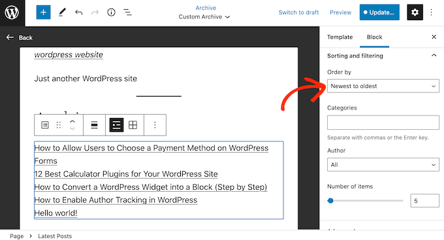Move block down with arrow
The height and width of the screenshot is (240, 444).
[72, 128]
